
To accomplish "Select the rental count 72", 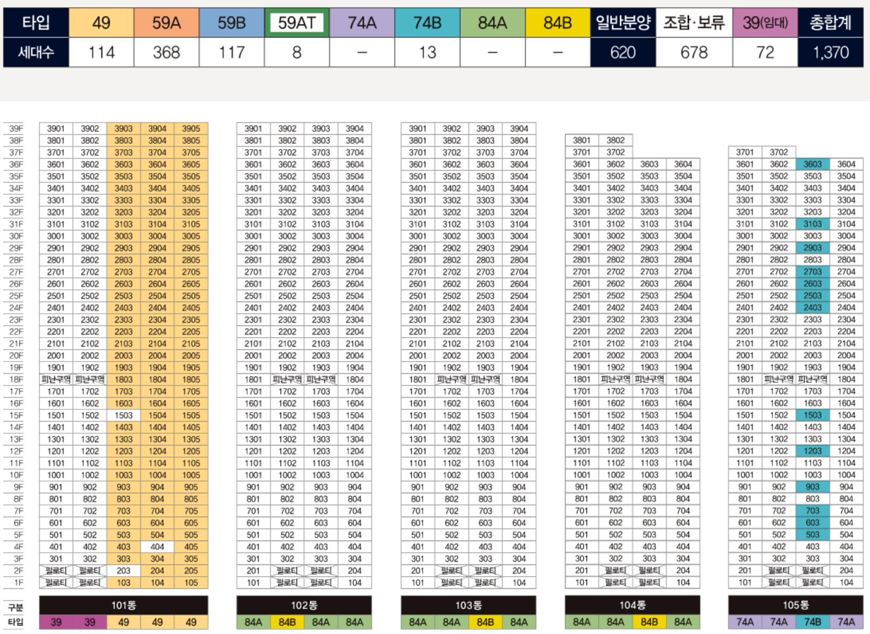I will tap(765, 52).
